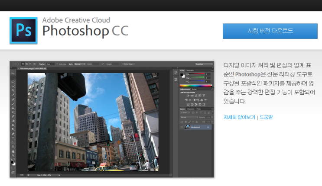Viewport: 322px width, 186px height.
Task: Open the 도움말 link
Action: [x=266, y=117]
